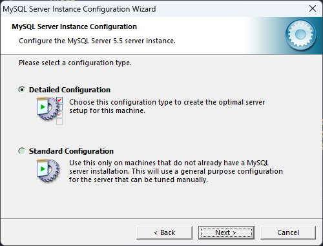323x246 pixels.
Task: Select the Detailed Configuration radio button
Action: click(22, 90)
